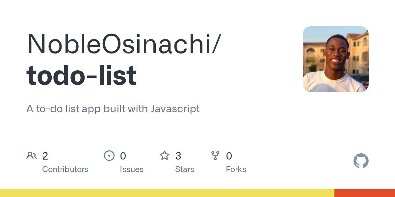395x197 pixels.
Task: Click the Issues label
Action: (132, 169)
